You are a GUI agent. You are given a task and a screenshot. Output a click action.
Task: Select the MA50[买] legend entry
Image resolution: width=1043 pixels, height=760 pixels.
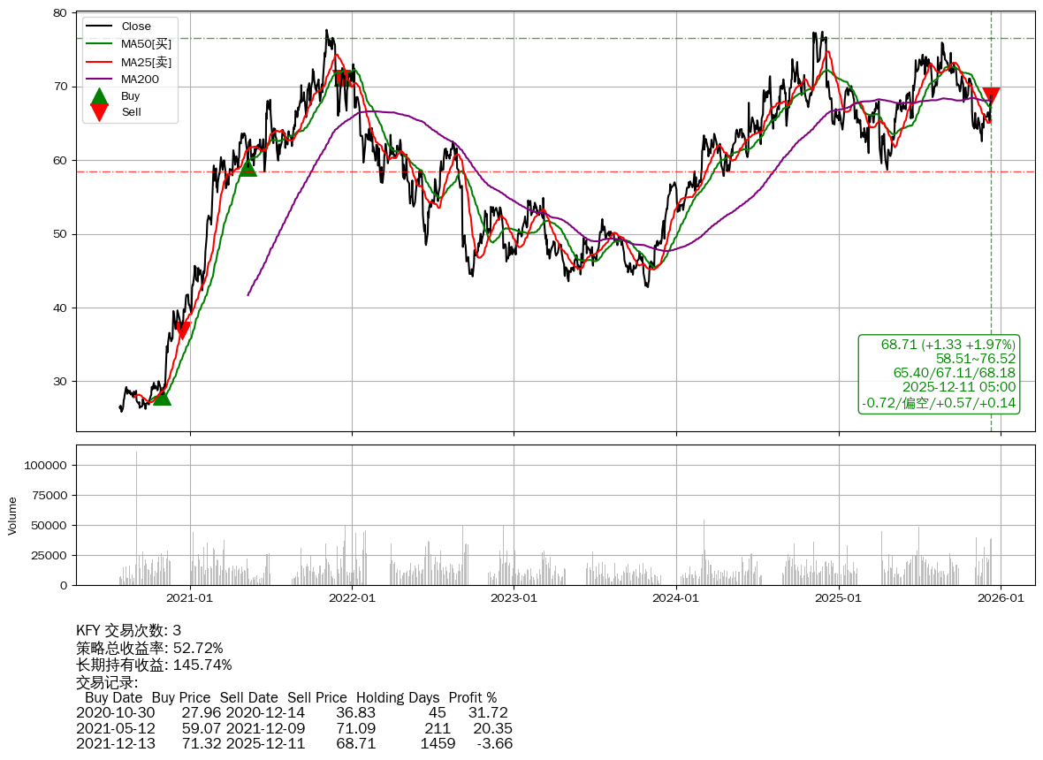[x=146, y=44]
